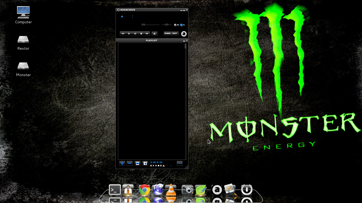This screenshot has width=362, height=203.
Task: Click the playlist resize grip corner
Action: click(187, 167)
